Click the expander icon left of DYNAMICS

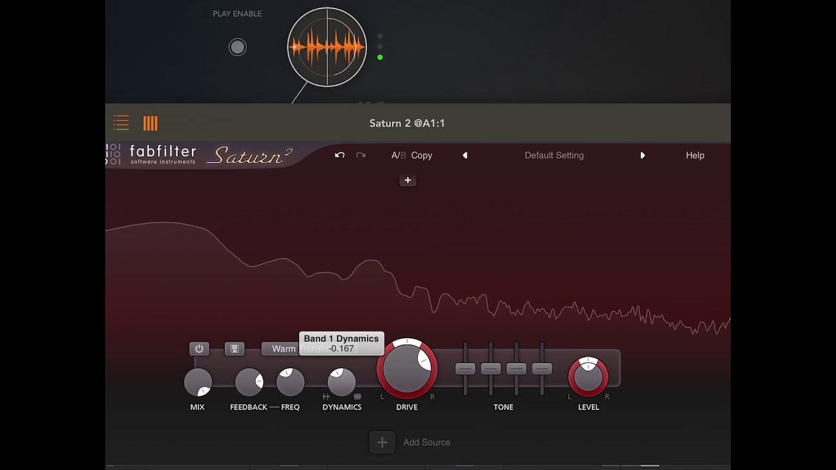click(326, 396)
